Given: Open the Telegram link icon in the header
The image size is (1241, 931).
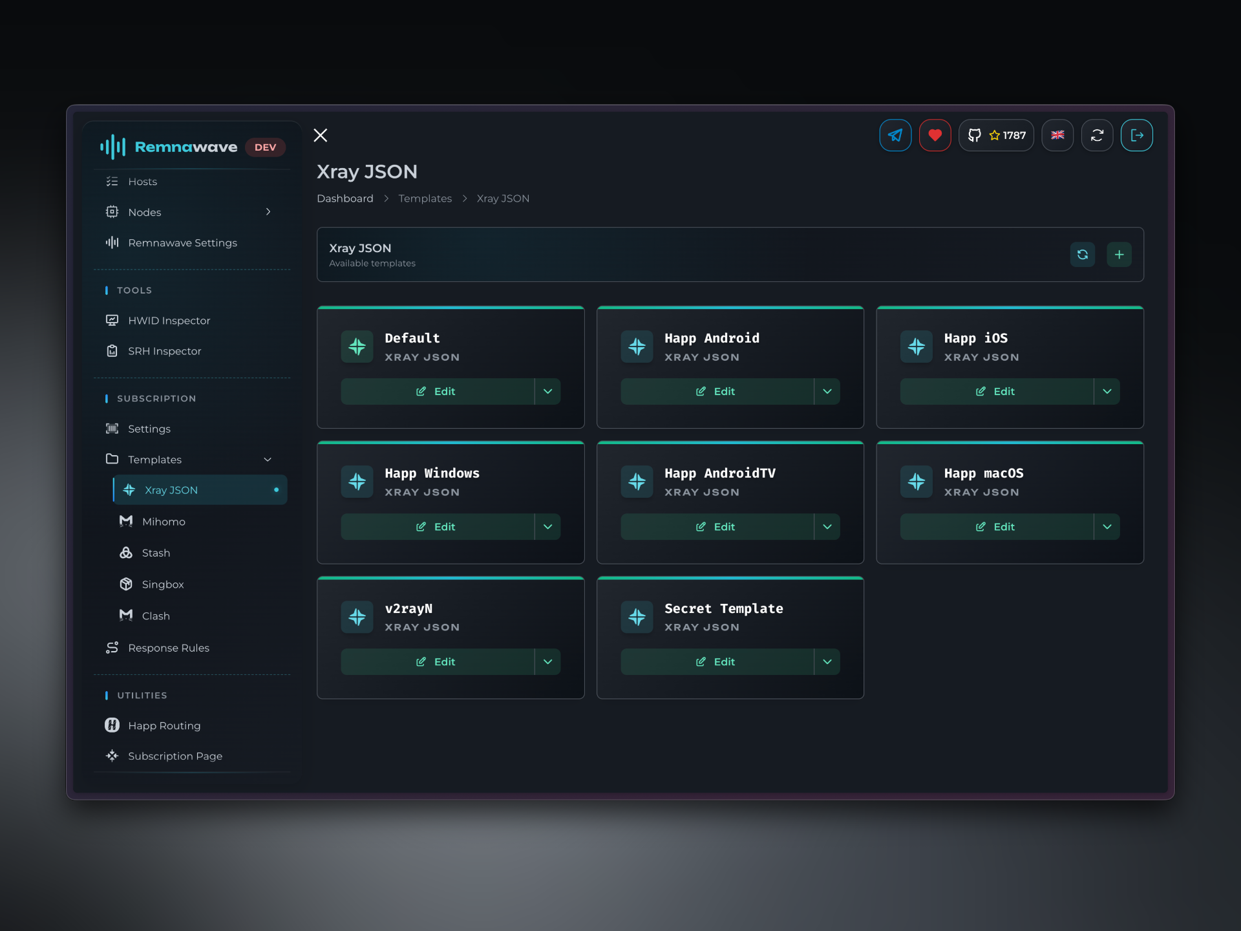Looking at the screenshot, I should [x=895, y=135].
